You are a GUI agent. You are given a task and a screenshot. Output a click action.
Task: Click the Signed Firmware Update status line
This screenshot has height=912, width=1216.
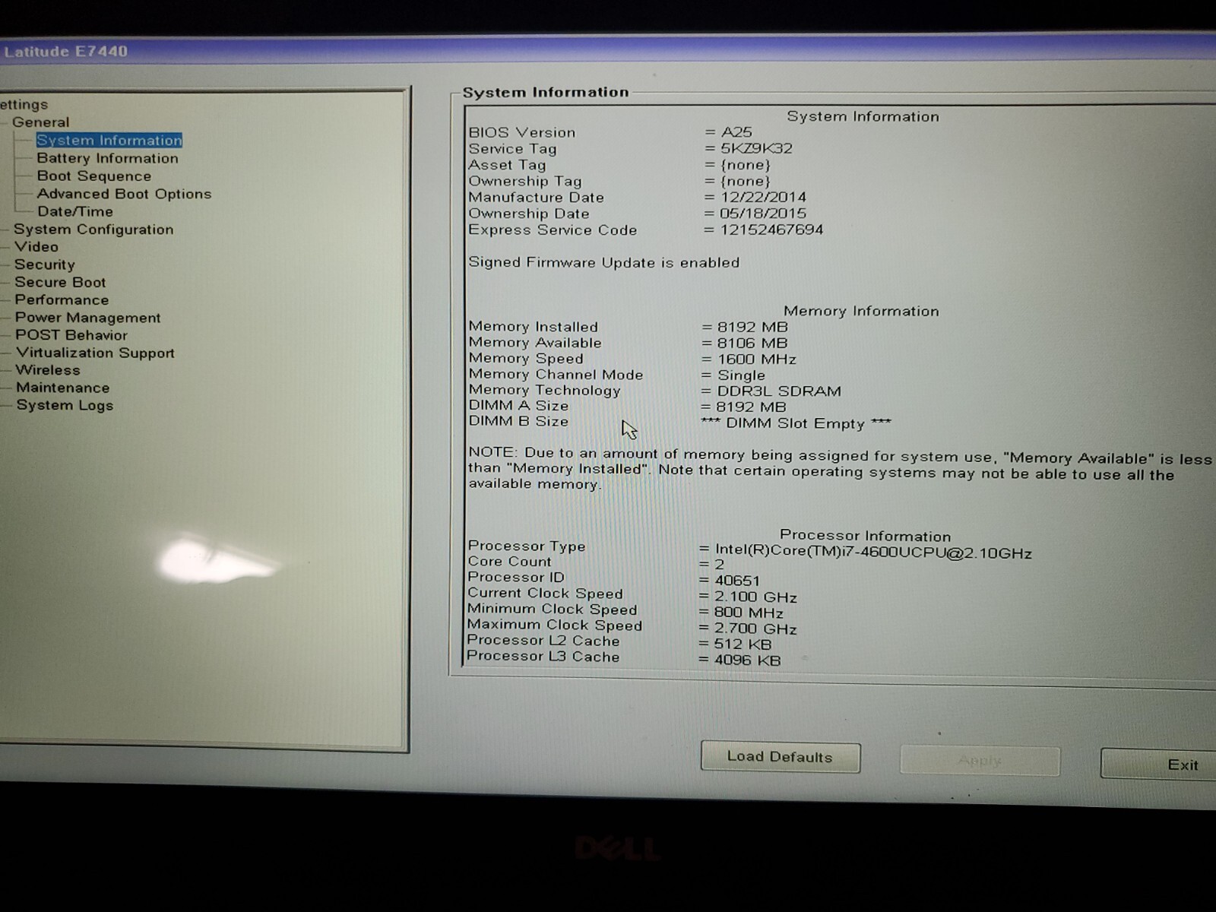603,262
